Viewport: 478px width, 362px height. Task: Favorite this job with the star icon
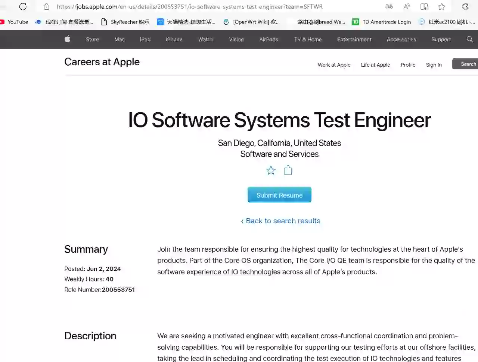click(x=271, y=170)
